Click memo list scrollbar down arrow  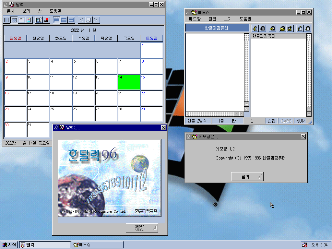point(309,114)
